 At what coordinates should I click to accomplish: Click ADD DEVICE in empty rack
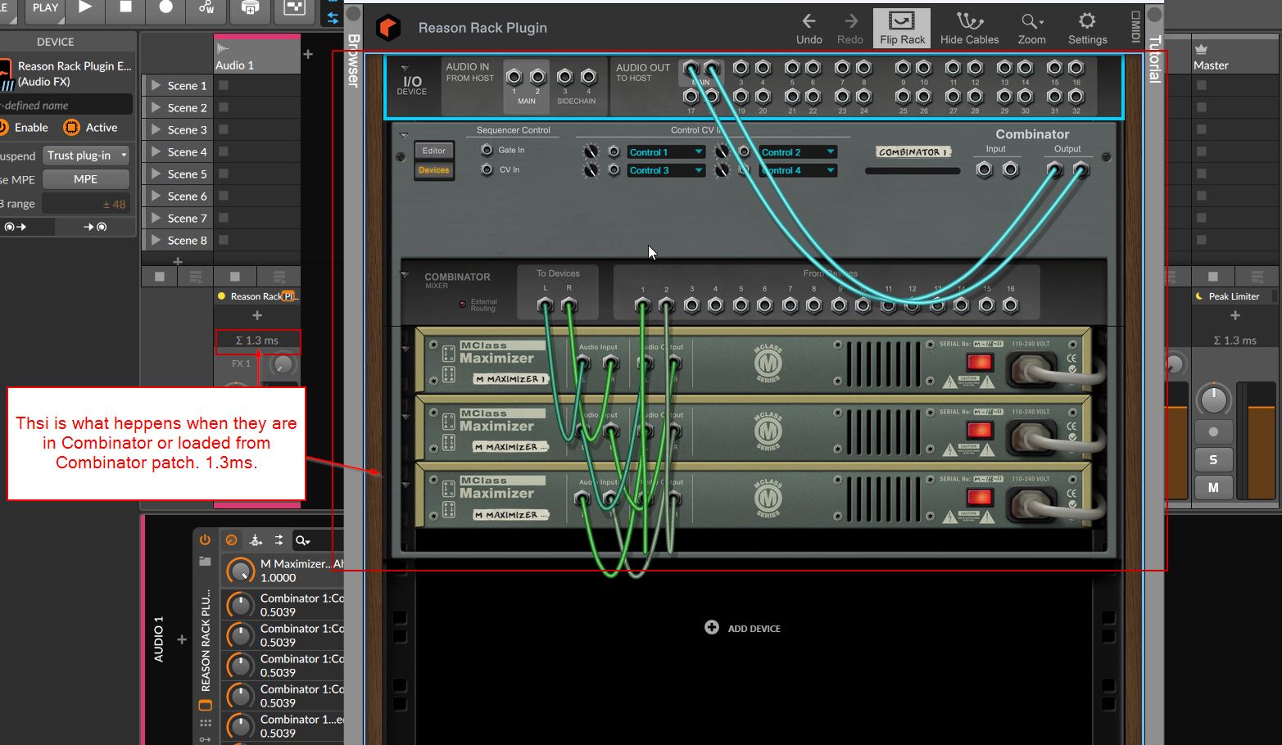click(743, 628)
